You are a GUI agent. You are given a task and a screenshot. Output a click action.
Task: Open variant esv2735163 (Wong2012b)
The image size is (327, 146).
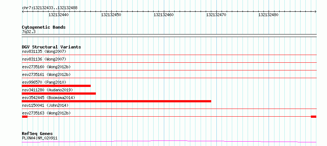point(46,113)
